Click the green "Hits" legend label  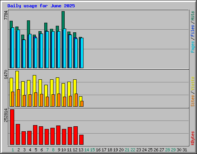(x=193, y=16)
